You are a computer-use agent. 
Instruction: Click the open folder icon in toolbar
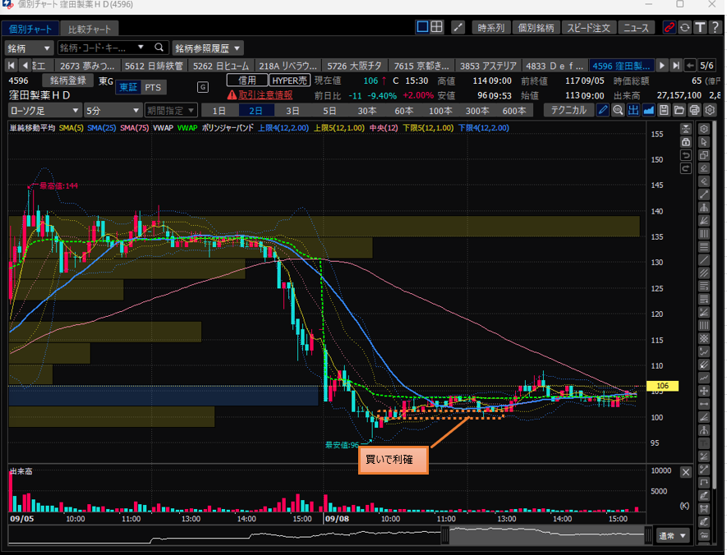679,110
